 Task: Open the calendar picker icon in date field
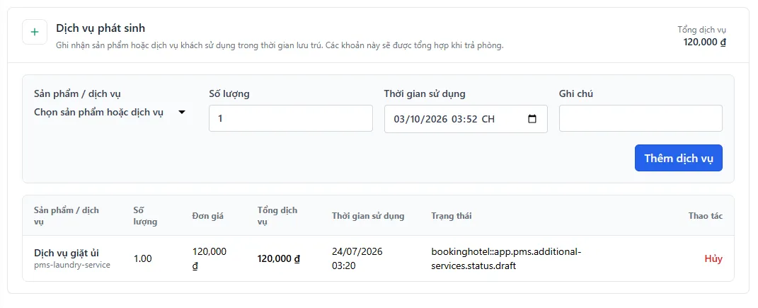point(532,118)
